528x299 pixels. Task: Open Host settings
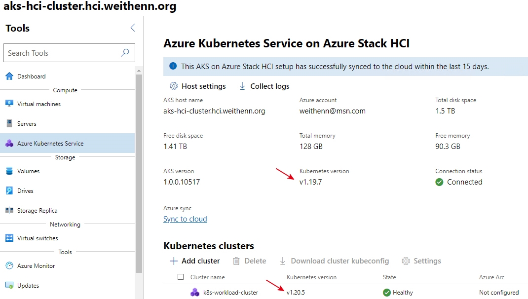pyautogui.click(x=198, y=86)
